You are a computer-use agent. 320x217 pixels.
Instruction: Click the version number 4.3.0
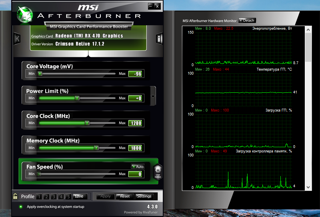(152, 207)
